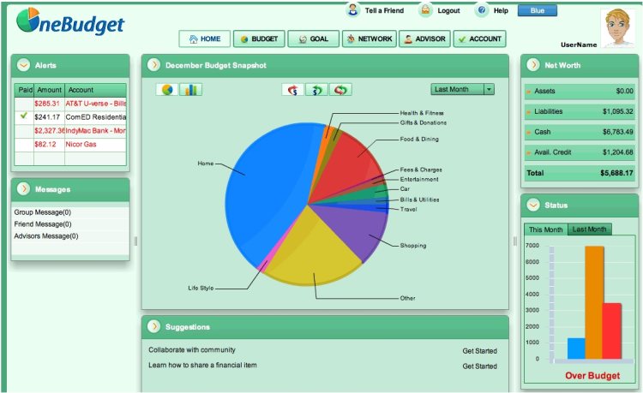Open the ACCOUNT tab
The width and height of the screenshot is (643, 393).
tap(480, 39)
